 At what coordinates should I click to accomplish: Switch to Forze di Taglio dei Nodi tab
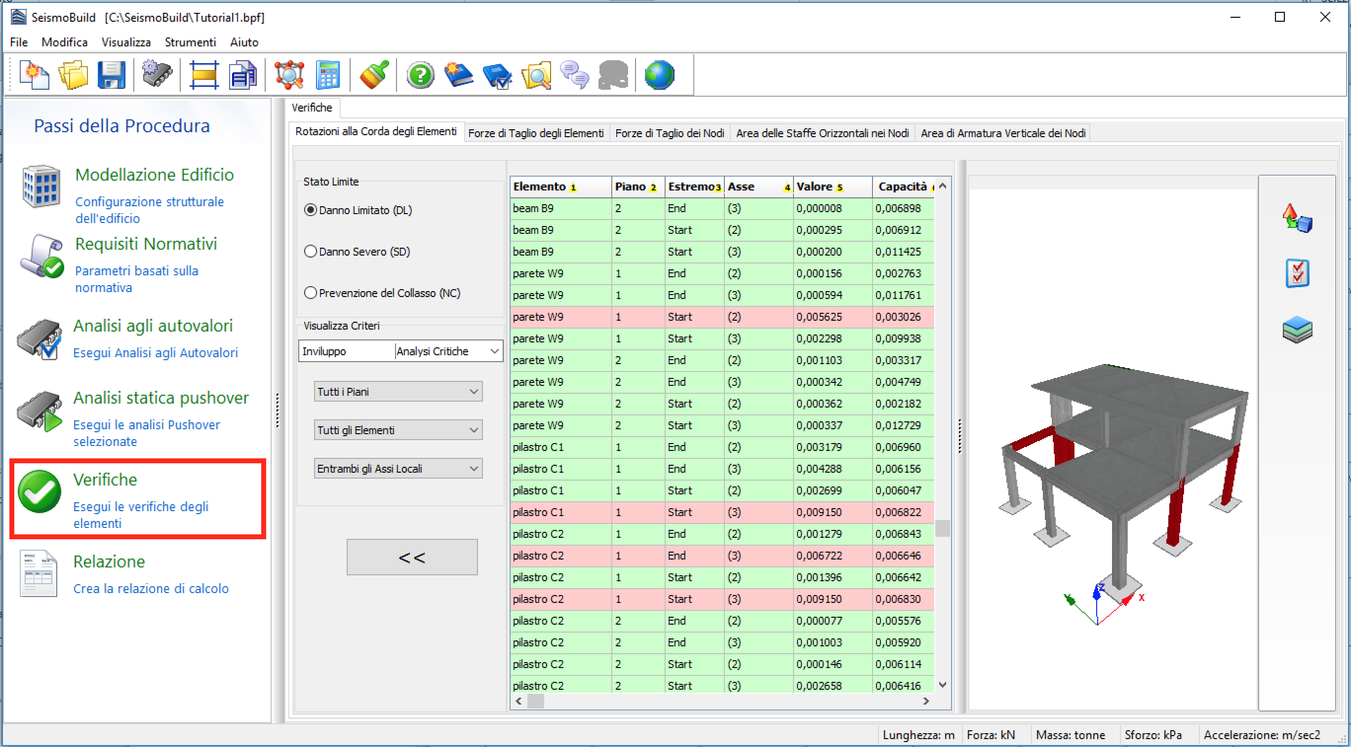pyautogui.click(x=669, y=133)
